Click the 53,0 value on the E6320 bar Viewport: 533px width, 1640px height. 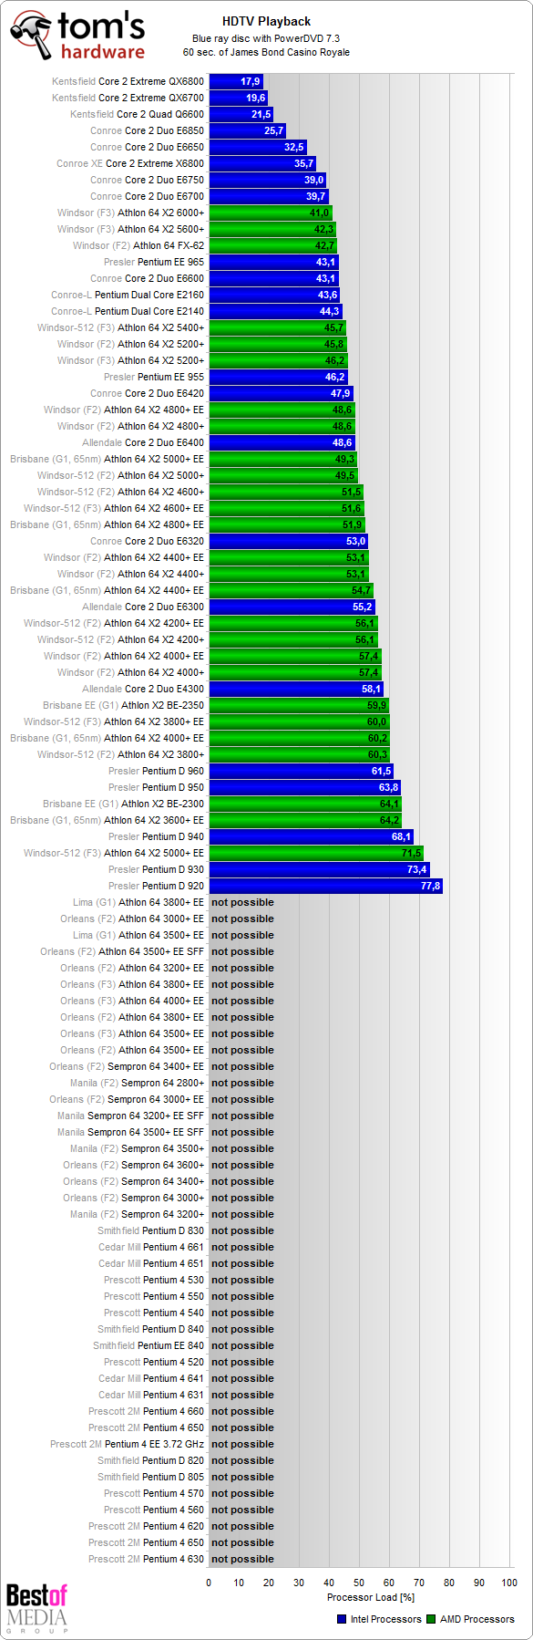pos(355,541)
